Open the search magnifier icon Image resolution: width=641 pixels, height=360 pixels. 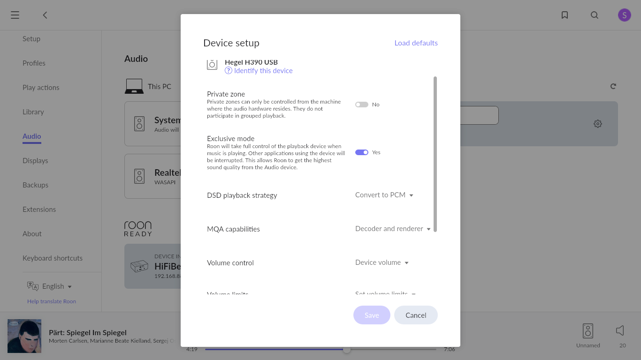tap(595, 15)
